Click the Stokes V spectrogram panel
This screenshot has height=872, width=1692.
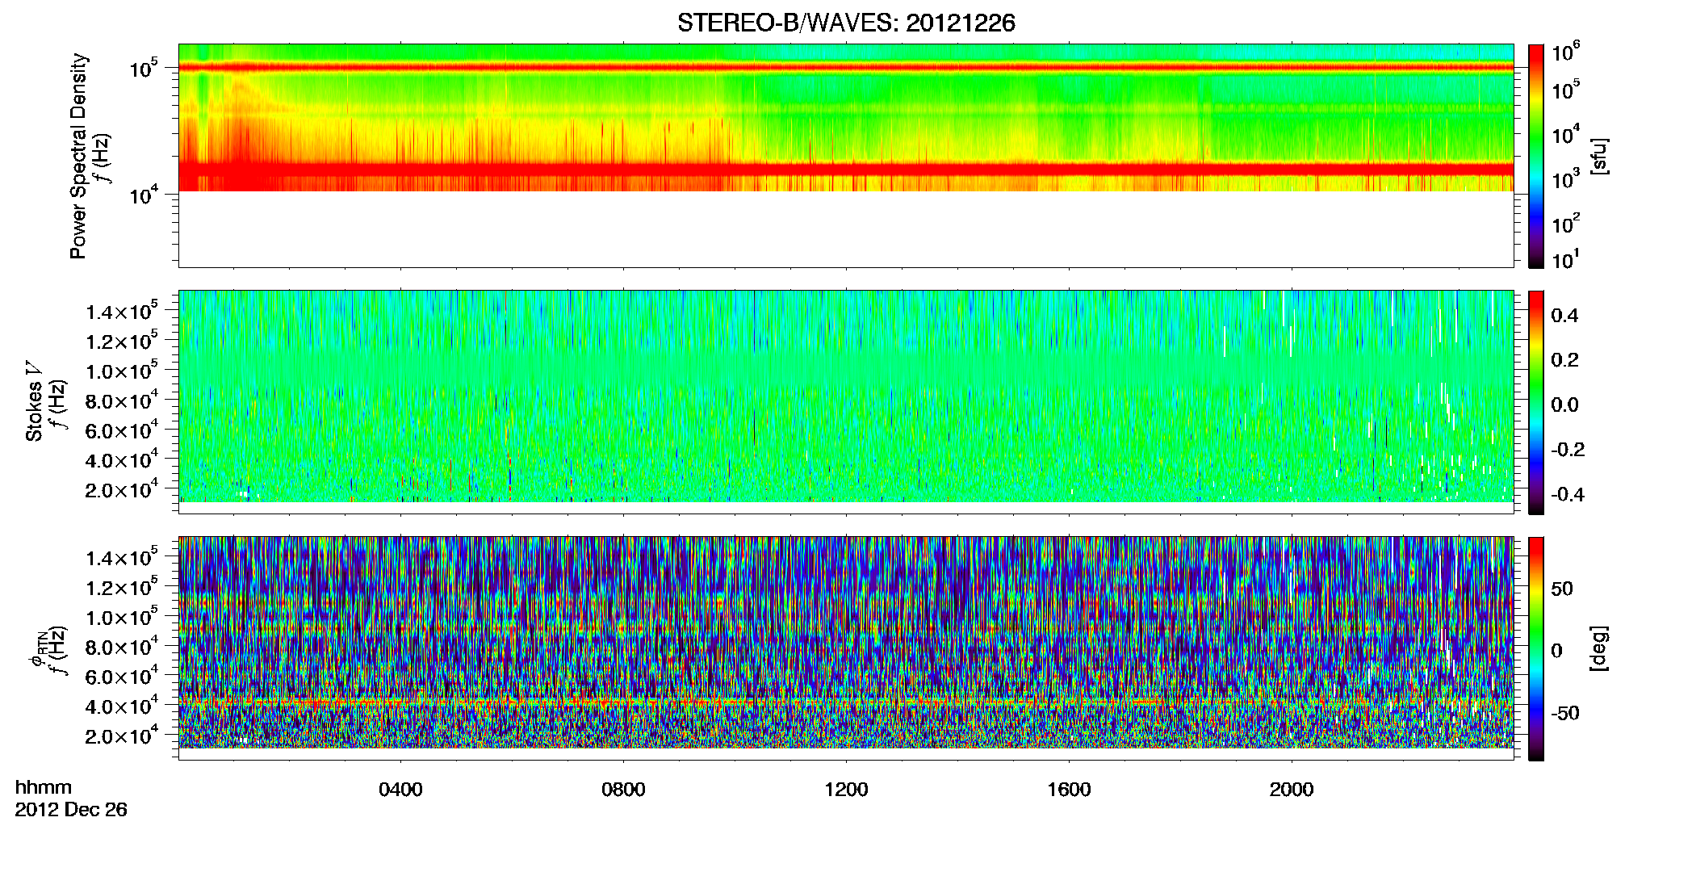[x=846, y=402]
